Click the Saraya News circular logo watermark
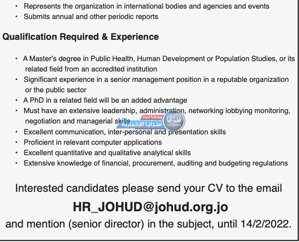Viewport: 299px width, 242px height. 174,121
